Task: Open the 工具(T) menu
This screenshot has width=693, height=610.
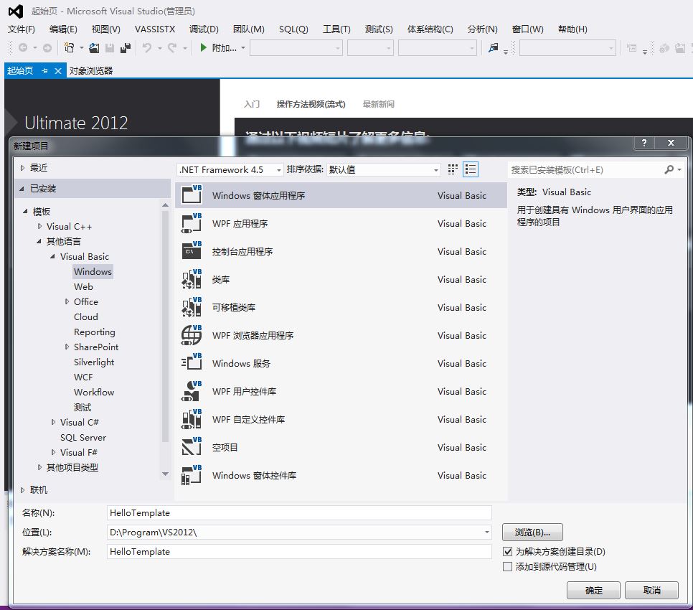Action: click(x=336, y=29)
